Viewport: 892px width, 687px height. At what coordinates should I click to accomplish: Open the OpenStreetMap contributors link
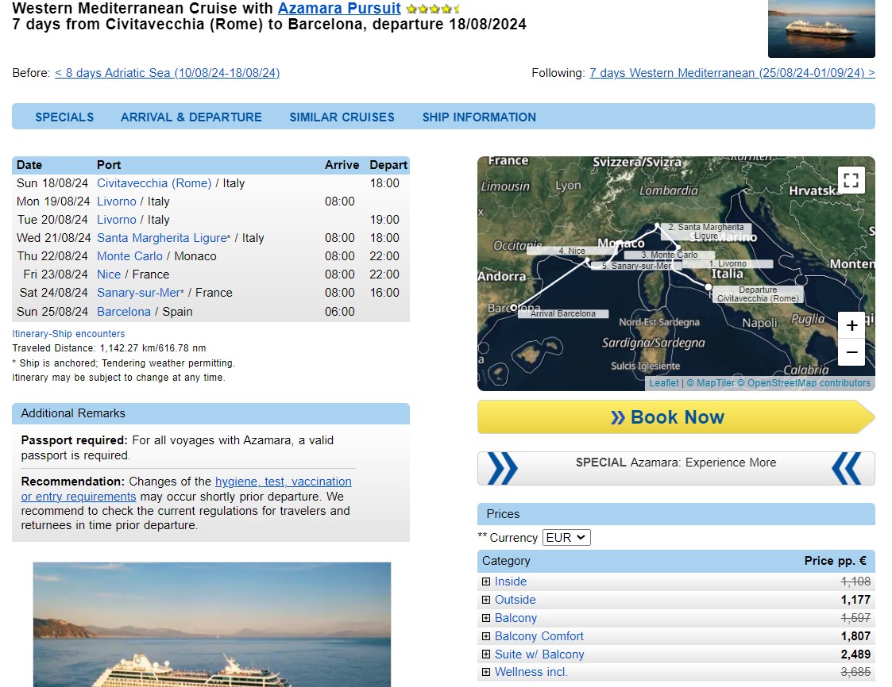click(x=804, y=383)
